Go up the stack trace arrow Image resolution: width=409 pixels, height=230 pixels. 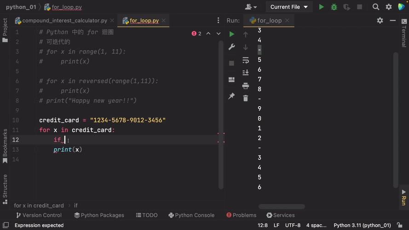(246, 34)
